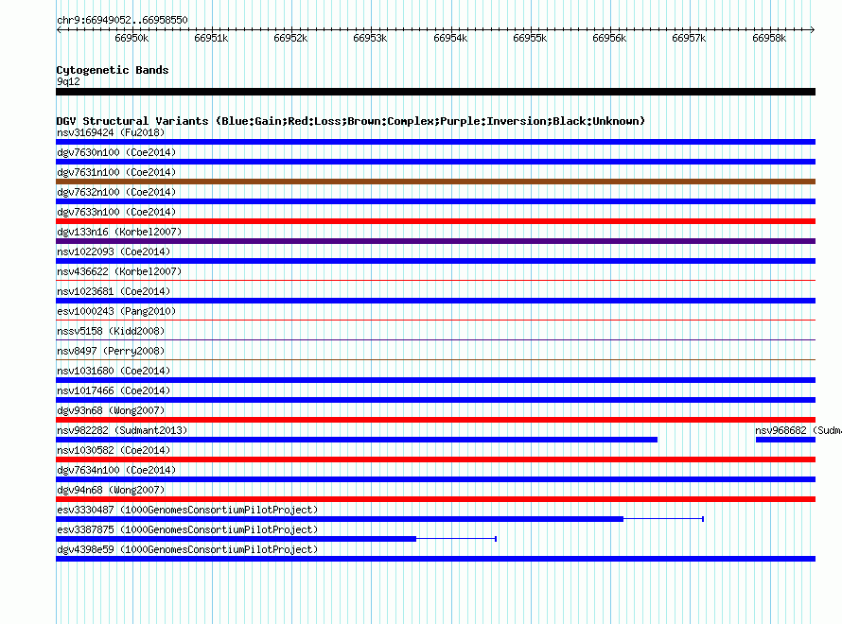842x624 pixels.
Task: Open variant nsv8497 (Perry2008) label
Action: click(111, 351)
